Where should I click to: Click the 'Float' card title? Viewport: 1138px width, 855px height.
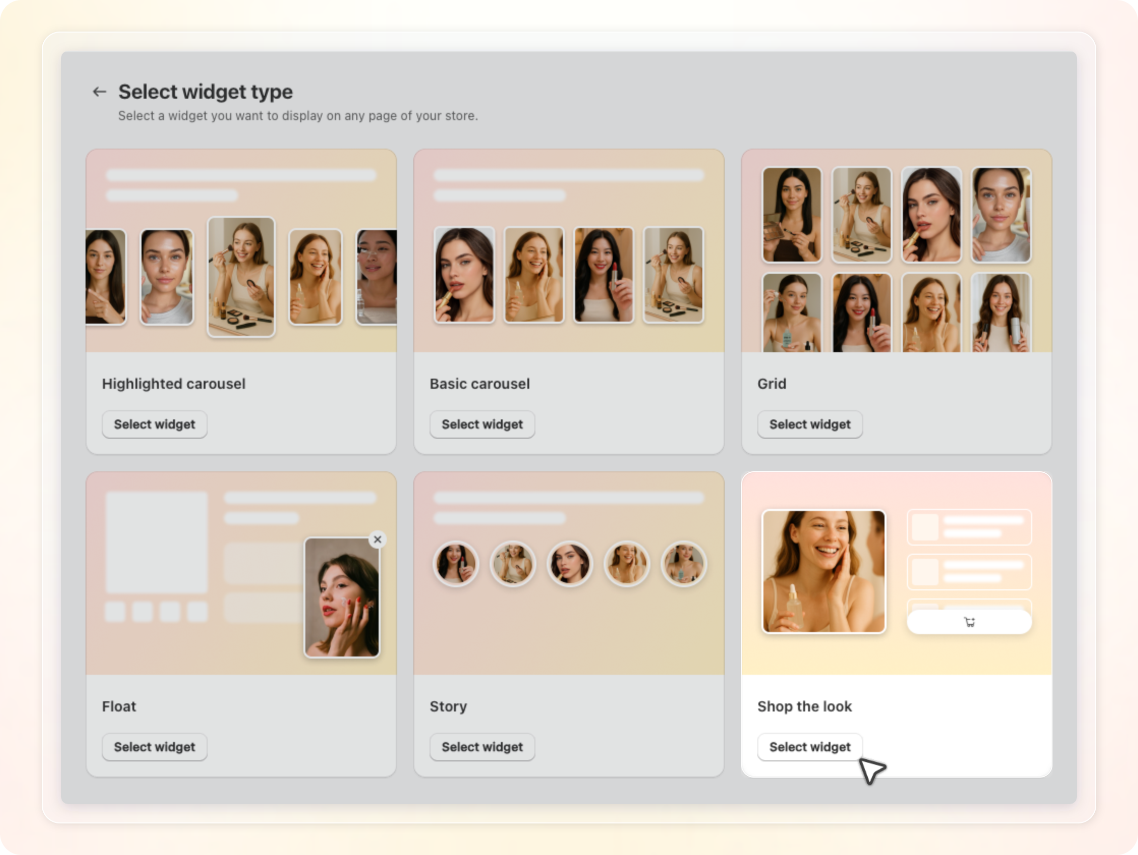tap(119, 706)
